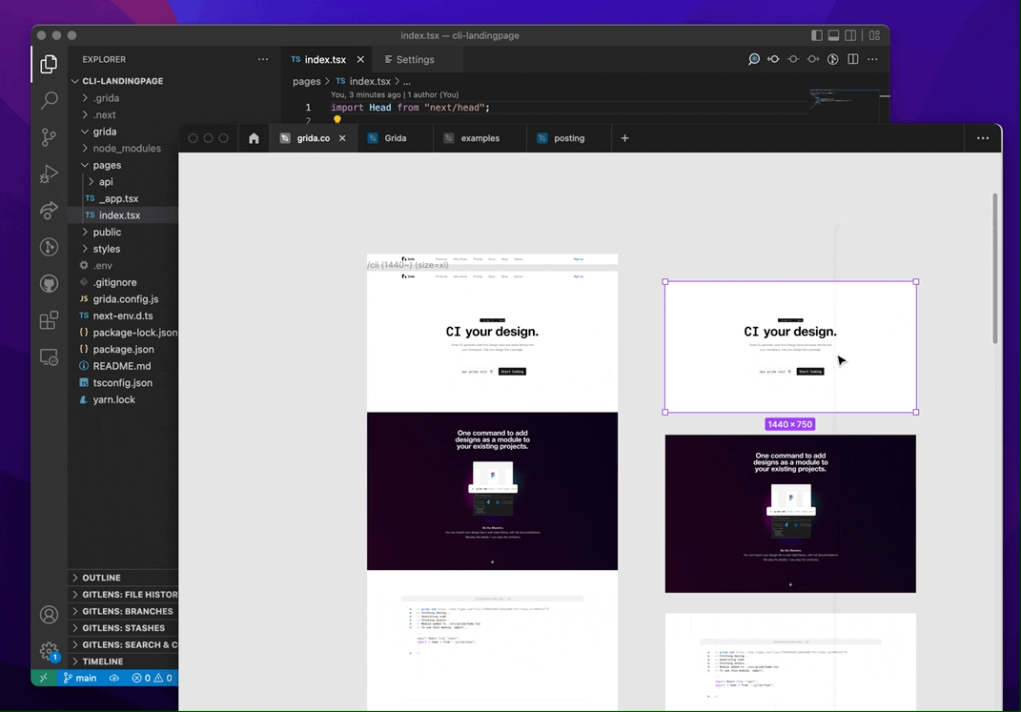Open the Accounts icon
The width and height of the screenshot is (1021, 712).
pyautogui.click(x=49, y=615)
